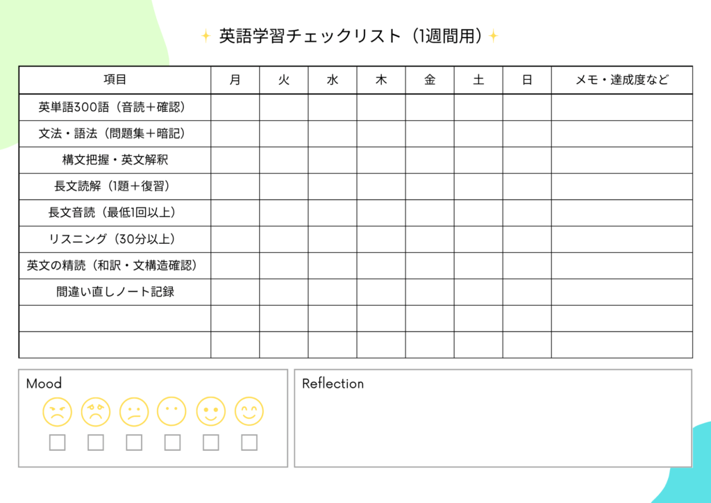Select the 月 column header

pyautogui.click(x=235, y=80)
